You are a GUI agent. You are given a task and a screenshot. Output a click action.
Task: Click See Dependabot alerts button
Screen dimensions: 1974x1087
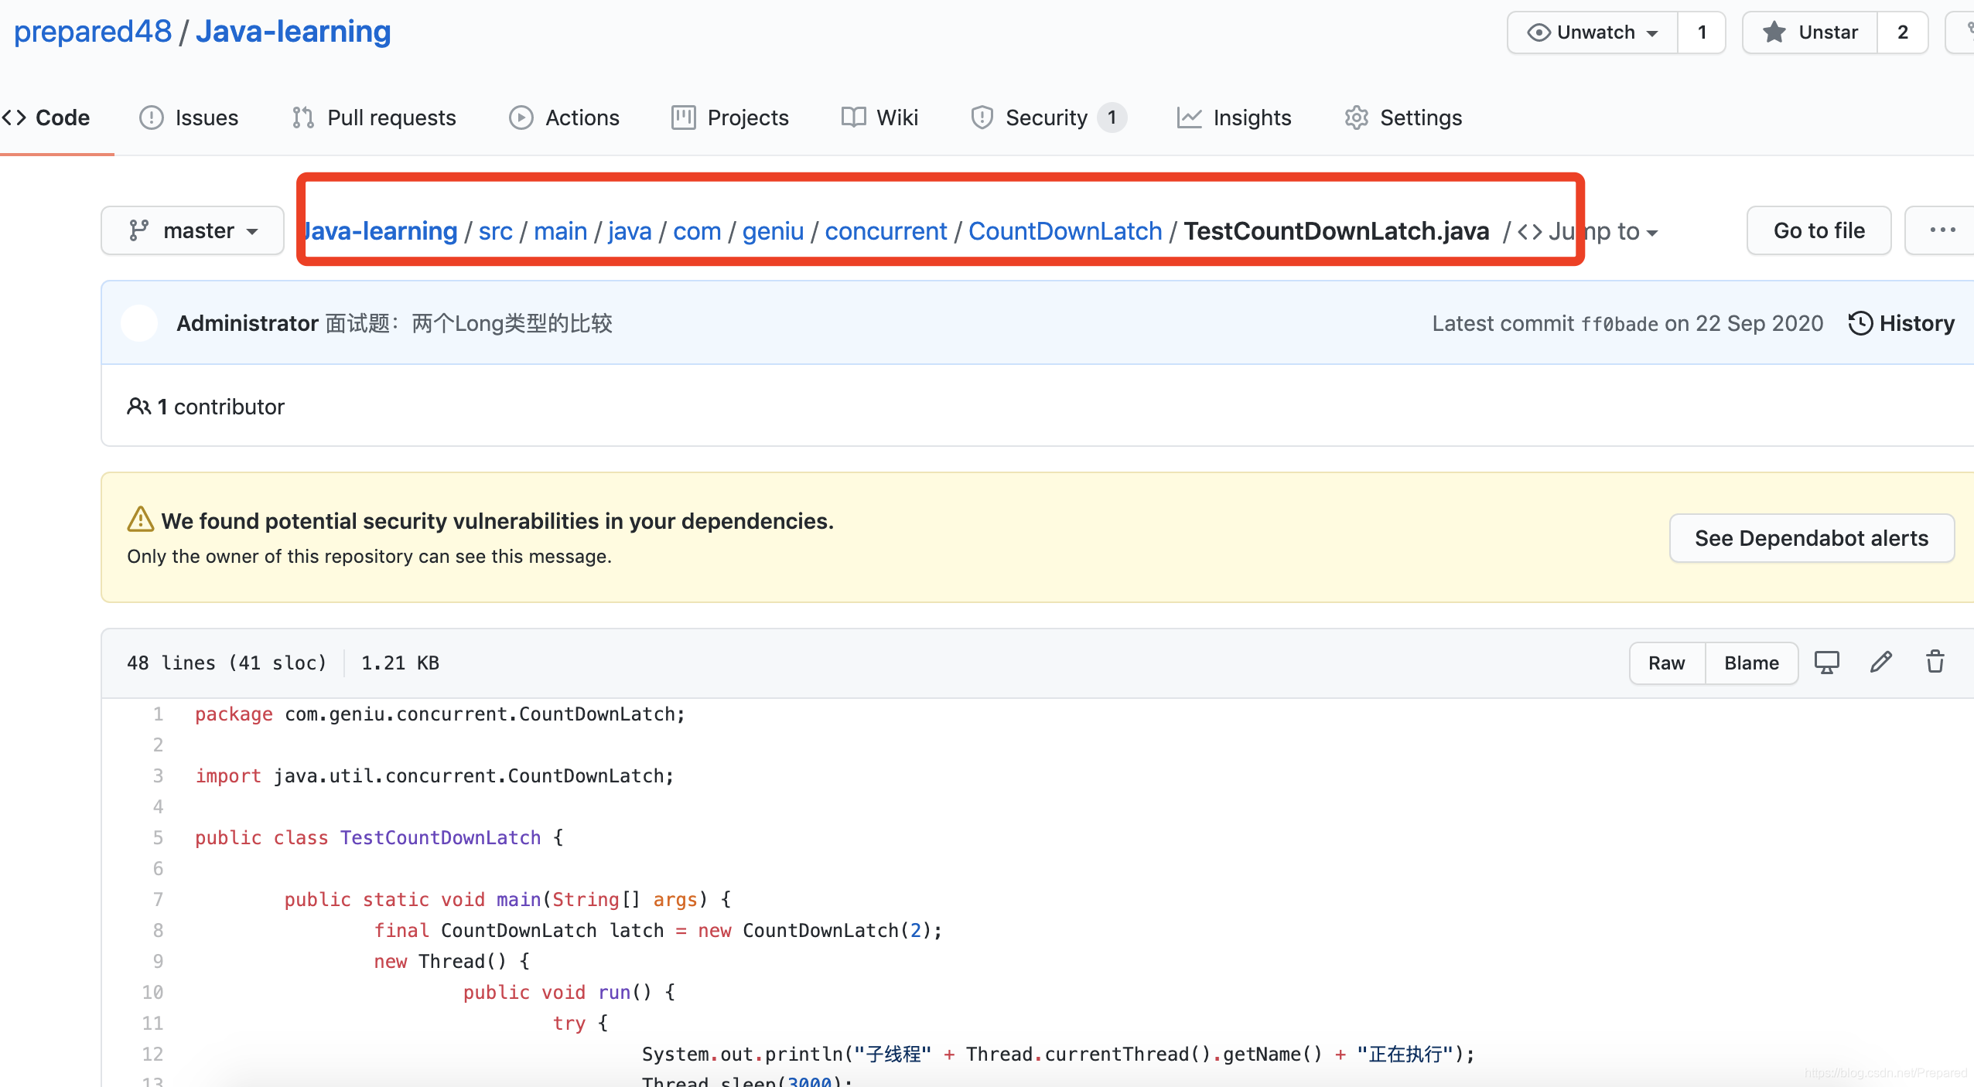point(1812,538)
